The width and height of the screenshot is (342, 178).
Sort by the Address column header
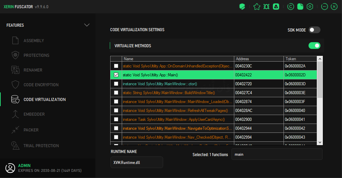(259, 59)
